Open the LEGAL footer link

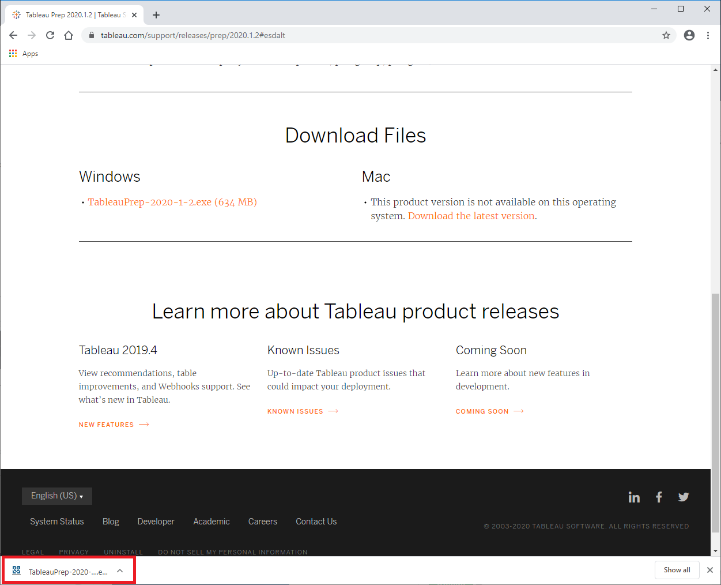click(33, 552)
